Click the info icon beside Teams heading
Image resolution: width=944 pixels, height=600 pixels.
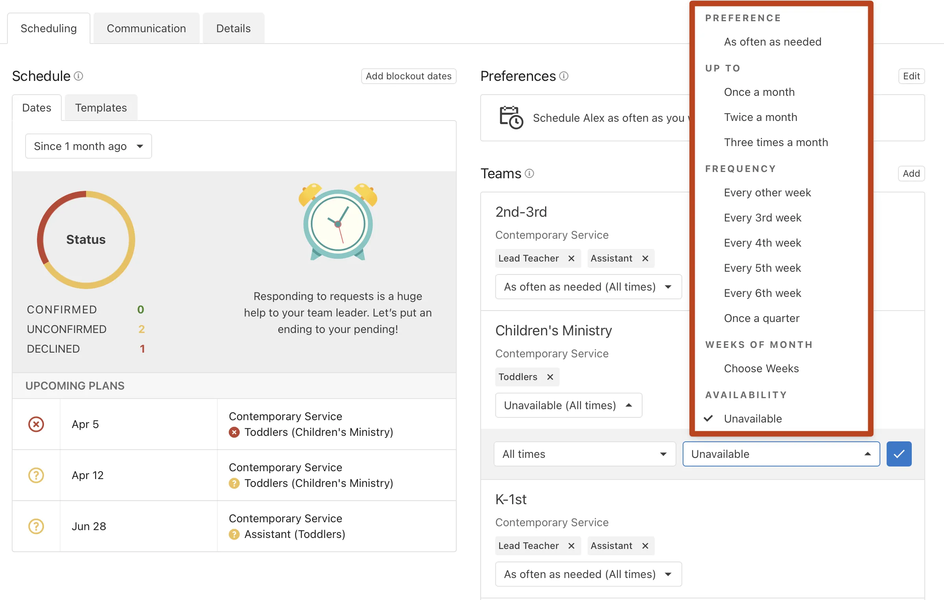click(x=529, y=173)
